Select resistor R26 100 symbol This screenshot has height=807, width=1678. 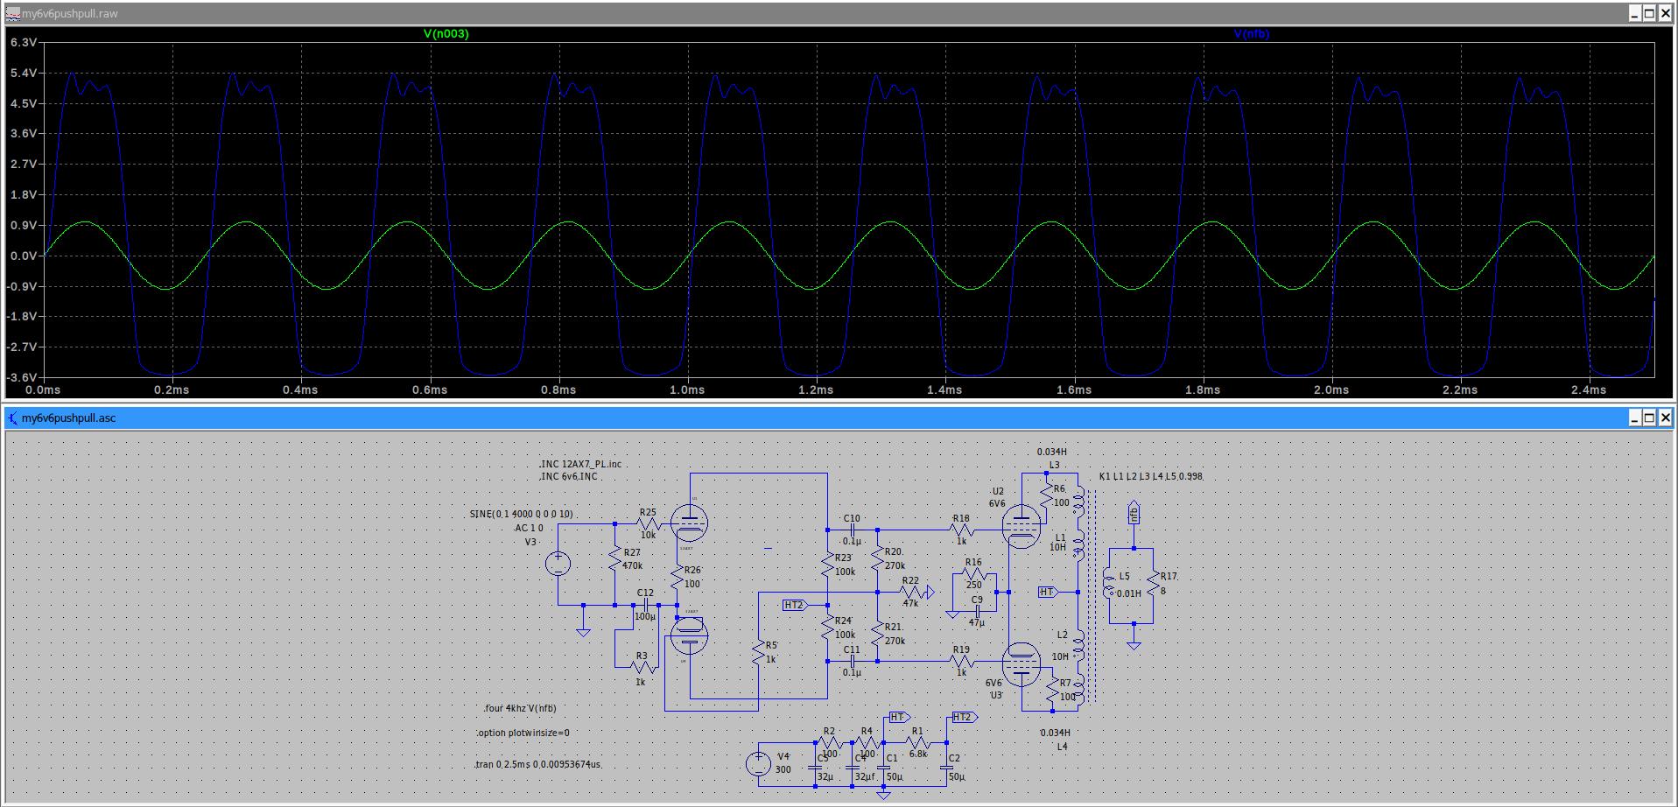click(x=677, y=577)
